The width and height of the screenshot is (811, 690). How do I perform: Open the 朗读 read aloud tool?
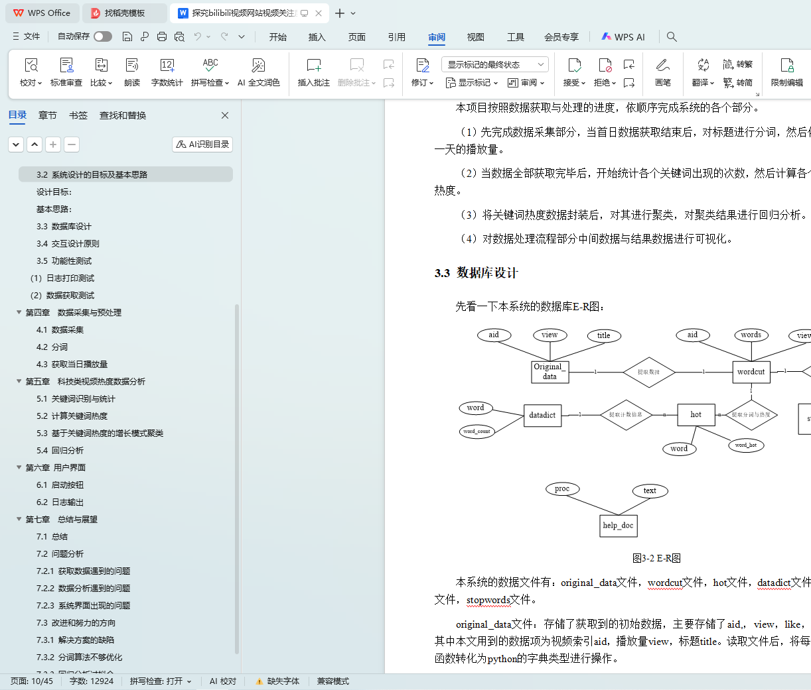tap(132, 66)
